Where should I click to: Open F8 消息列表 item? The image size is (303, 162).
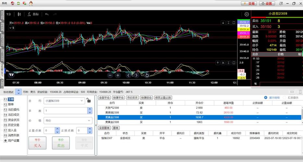pyautogui.click(x=12, y=135)
